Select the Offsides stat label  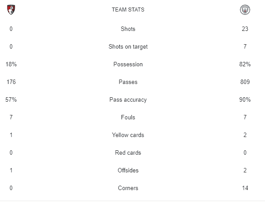128,170
